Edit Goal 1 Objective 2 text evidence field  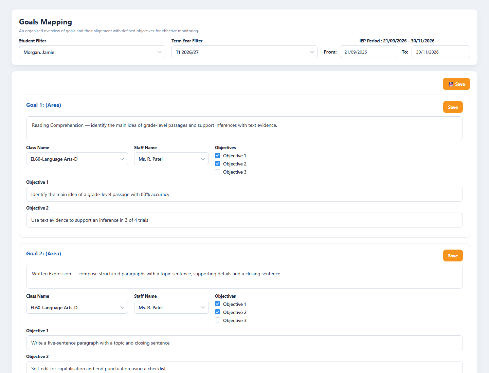[x=244, y=220]
